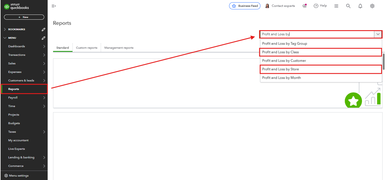Open Business Feed
Screen dimensions: 390x180
245,6
